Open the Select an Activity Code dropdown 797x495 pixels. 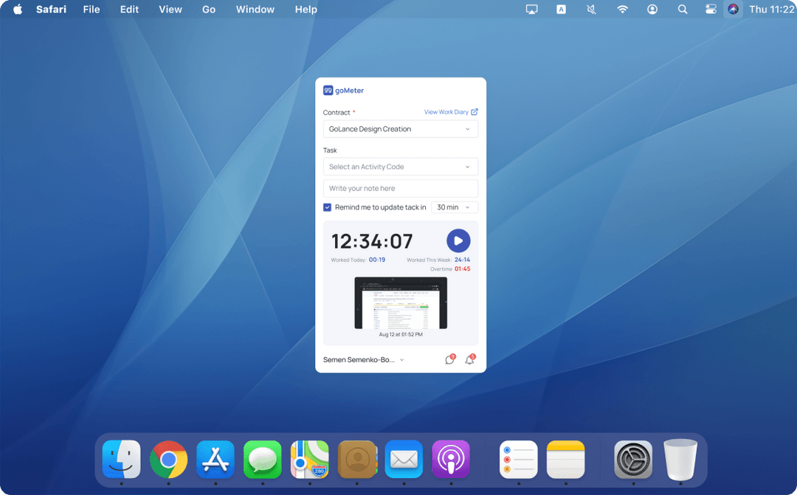pos(401,166)
